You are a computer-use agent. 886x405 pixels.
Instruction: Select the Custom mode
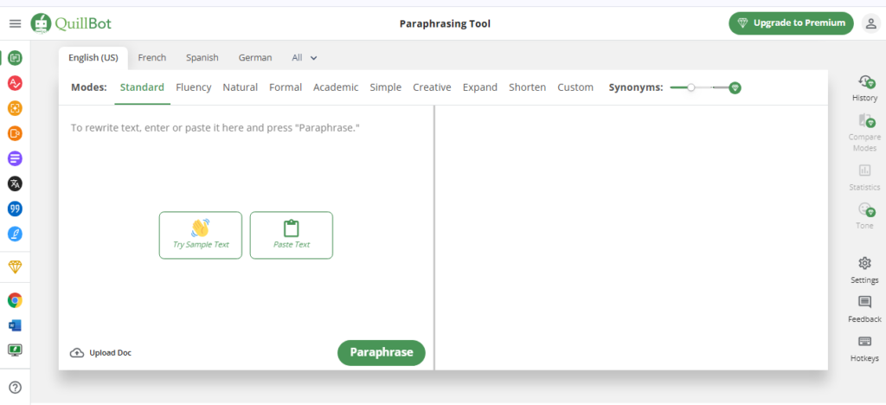click(575, 87)
